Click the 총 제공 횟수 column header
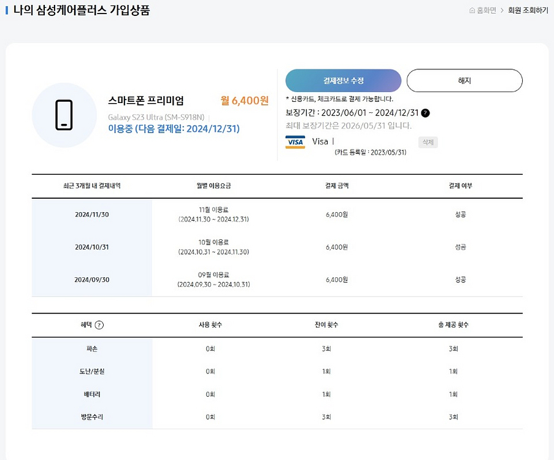This screenshot has height=460, width=554. [x=453, y=324]
